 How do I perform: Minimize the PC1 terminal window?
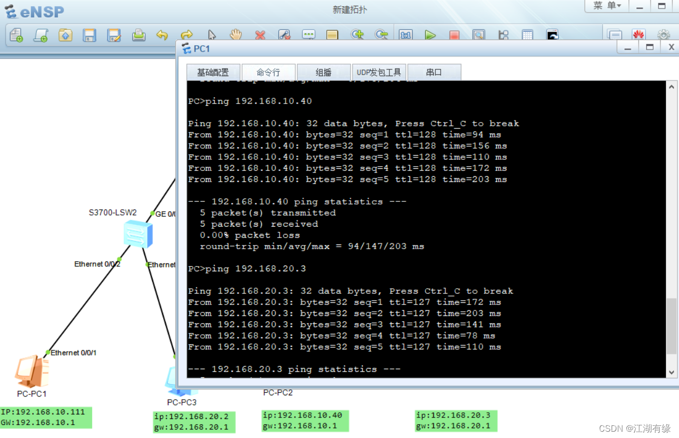coord(628,48)
